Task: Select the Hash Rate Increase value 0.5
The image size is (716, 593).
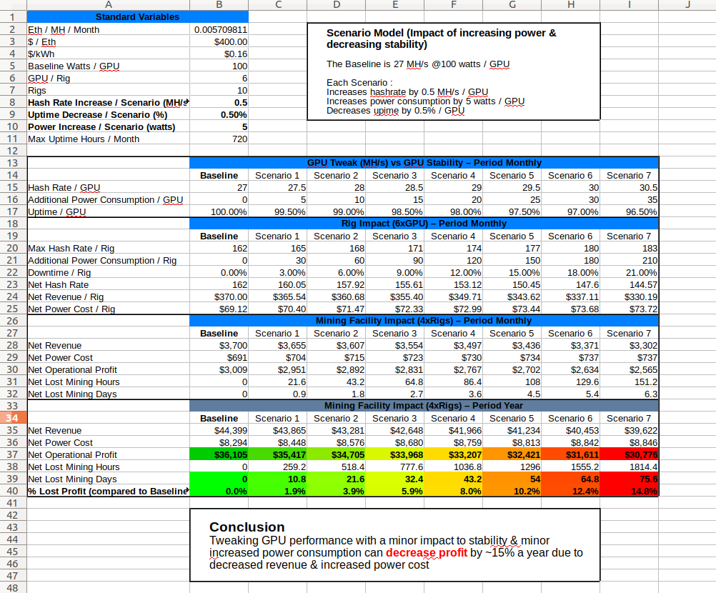Action: pos(219,102)
